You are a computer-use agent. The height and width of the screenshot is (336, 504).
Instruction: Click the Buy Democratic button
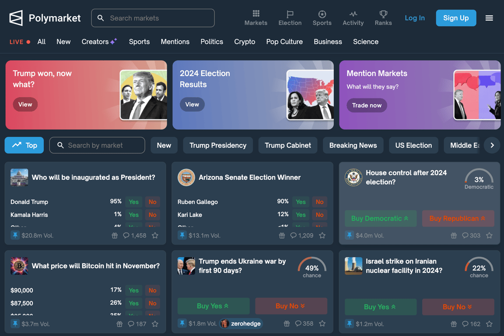[x=381, y=218]
